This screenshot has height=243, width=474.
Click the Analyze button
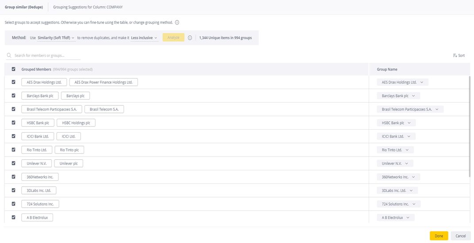[173, 37]
